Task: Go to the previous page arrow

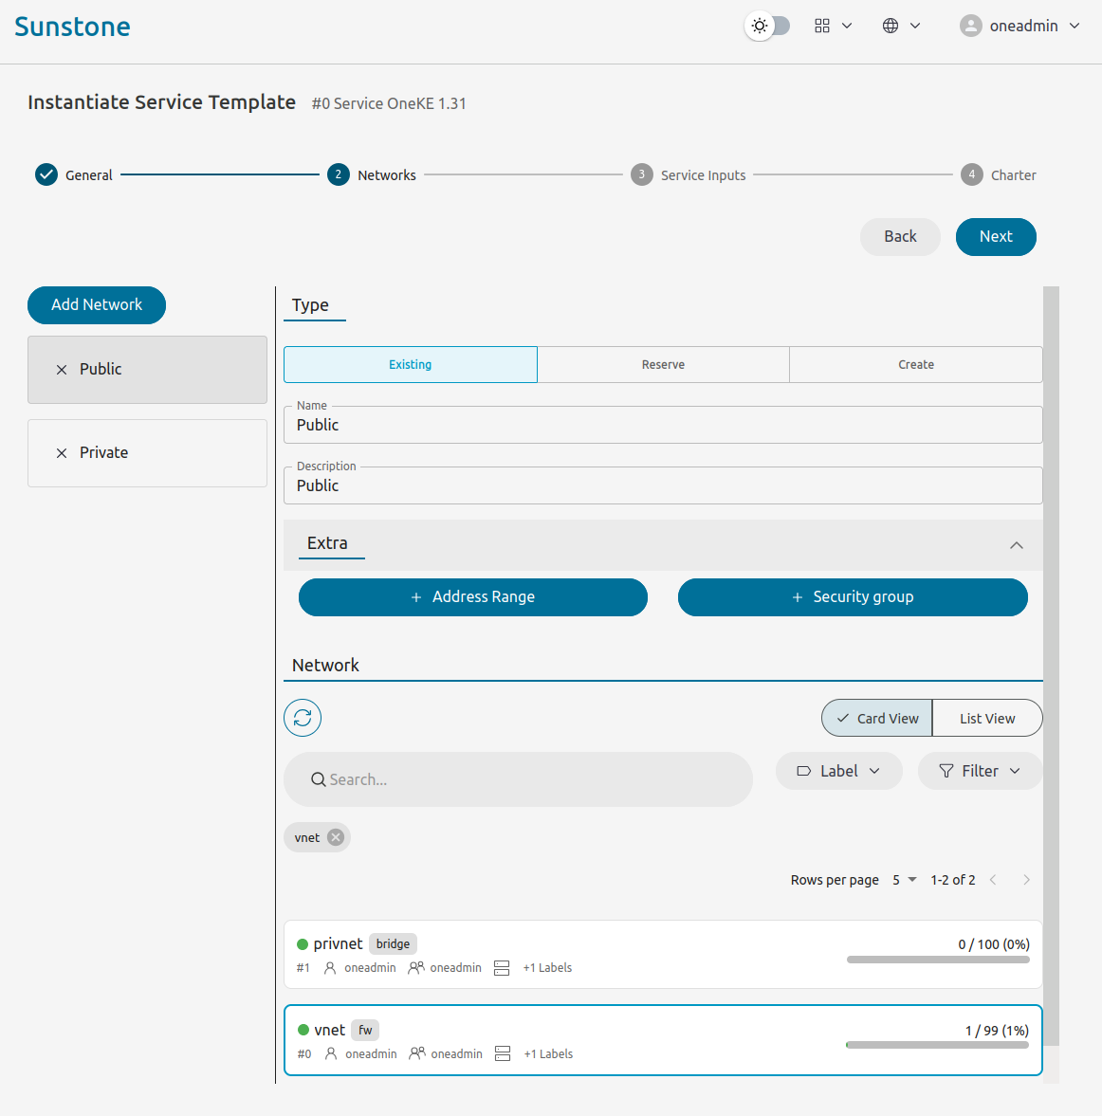Action: [992, 880]
